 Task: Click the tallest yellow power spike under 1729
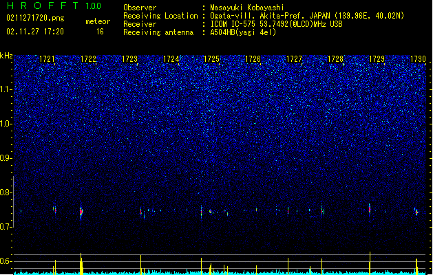click(x=370, y=263)
